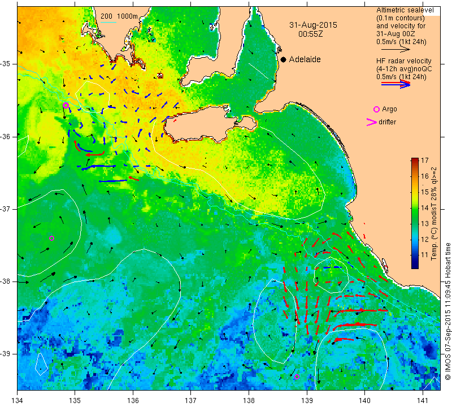Click the 'drifter' legend label
The height and width of the screenshot is (407, 452).
[x=387, y=122]
